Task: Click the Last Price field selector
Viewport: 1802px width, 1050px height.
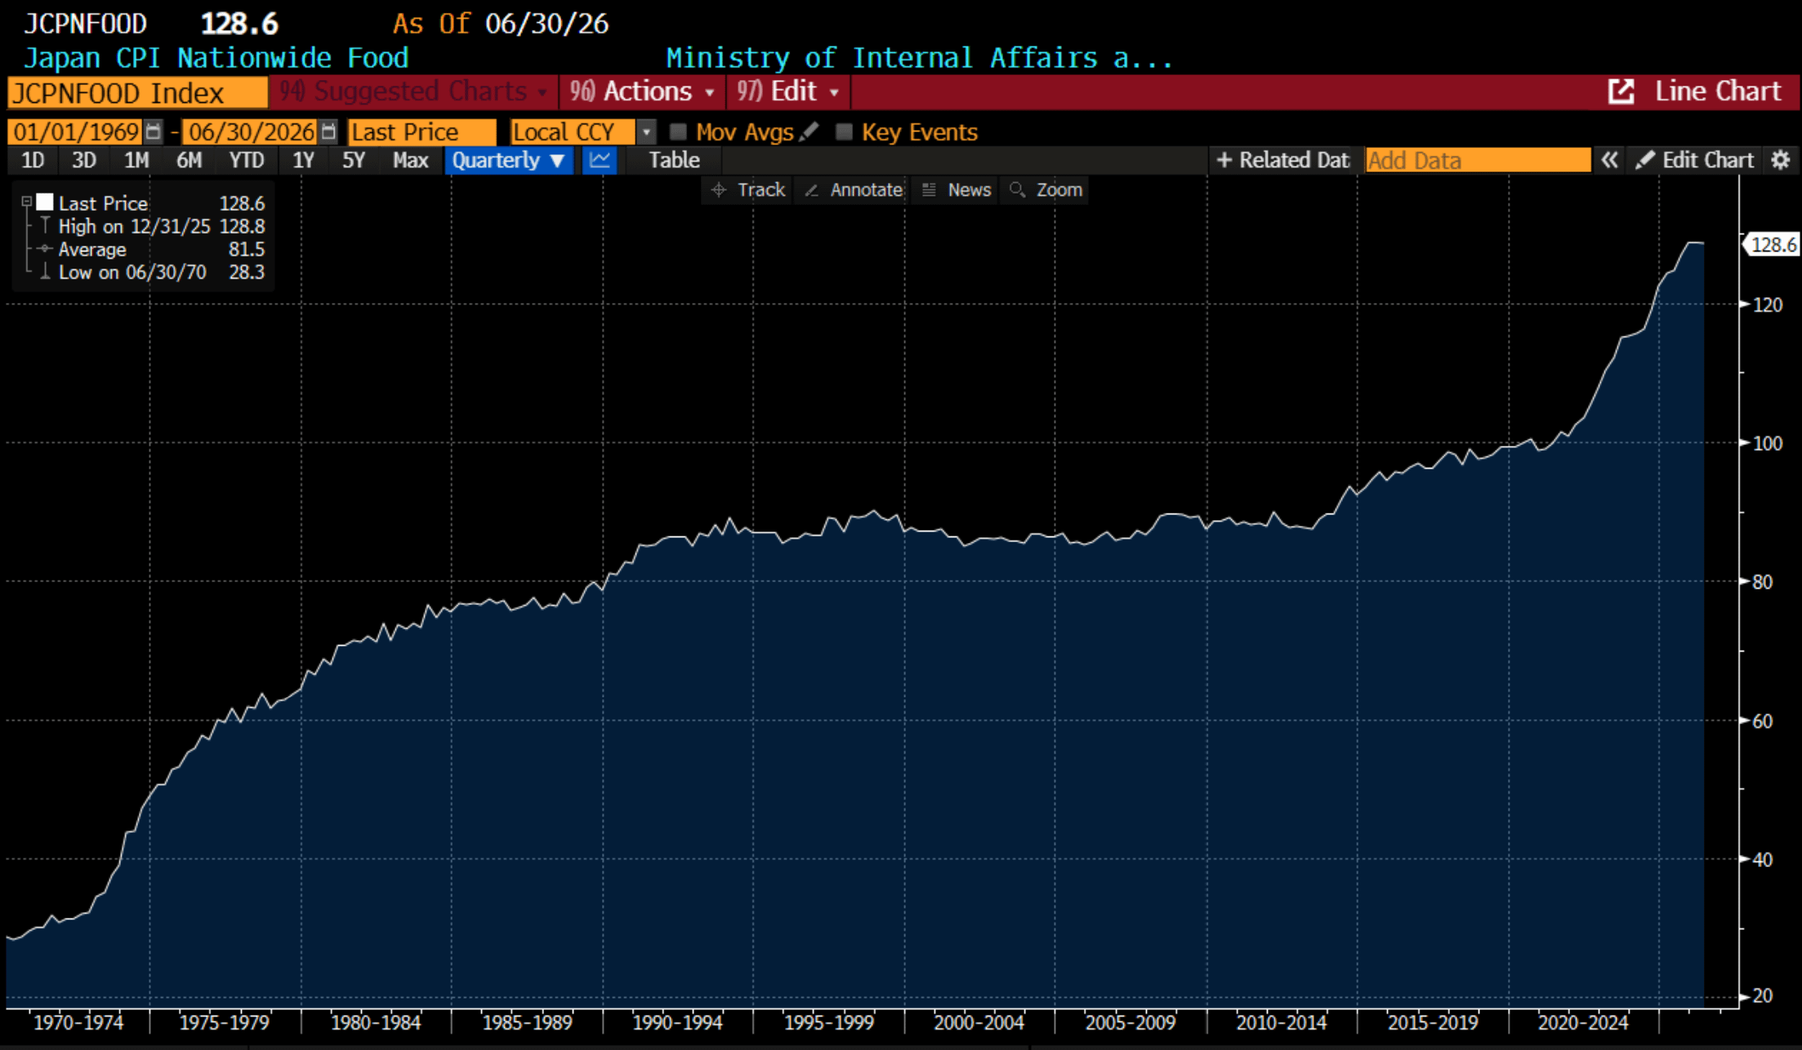Action: coord(422,131)
